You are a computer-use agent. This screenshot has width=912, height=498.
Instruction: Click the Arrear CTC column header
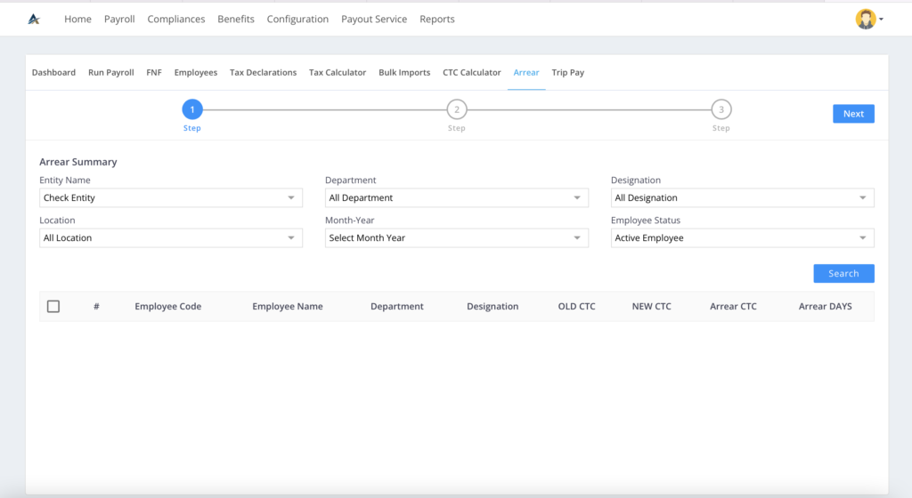(734, 307)
